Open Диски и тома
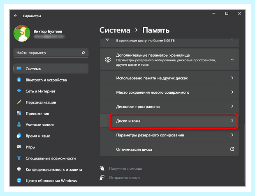The height and width of the screenshot is (196, 255). 169,121
